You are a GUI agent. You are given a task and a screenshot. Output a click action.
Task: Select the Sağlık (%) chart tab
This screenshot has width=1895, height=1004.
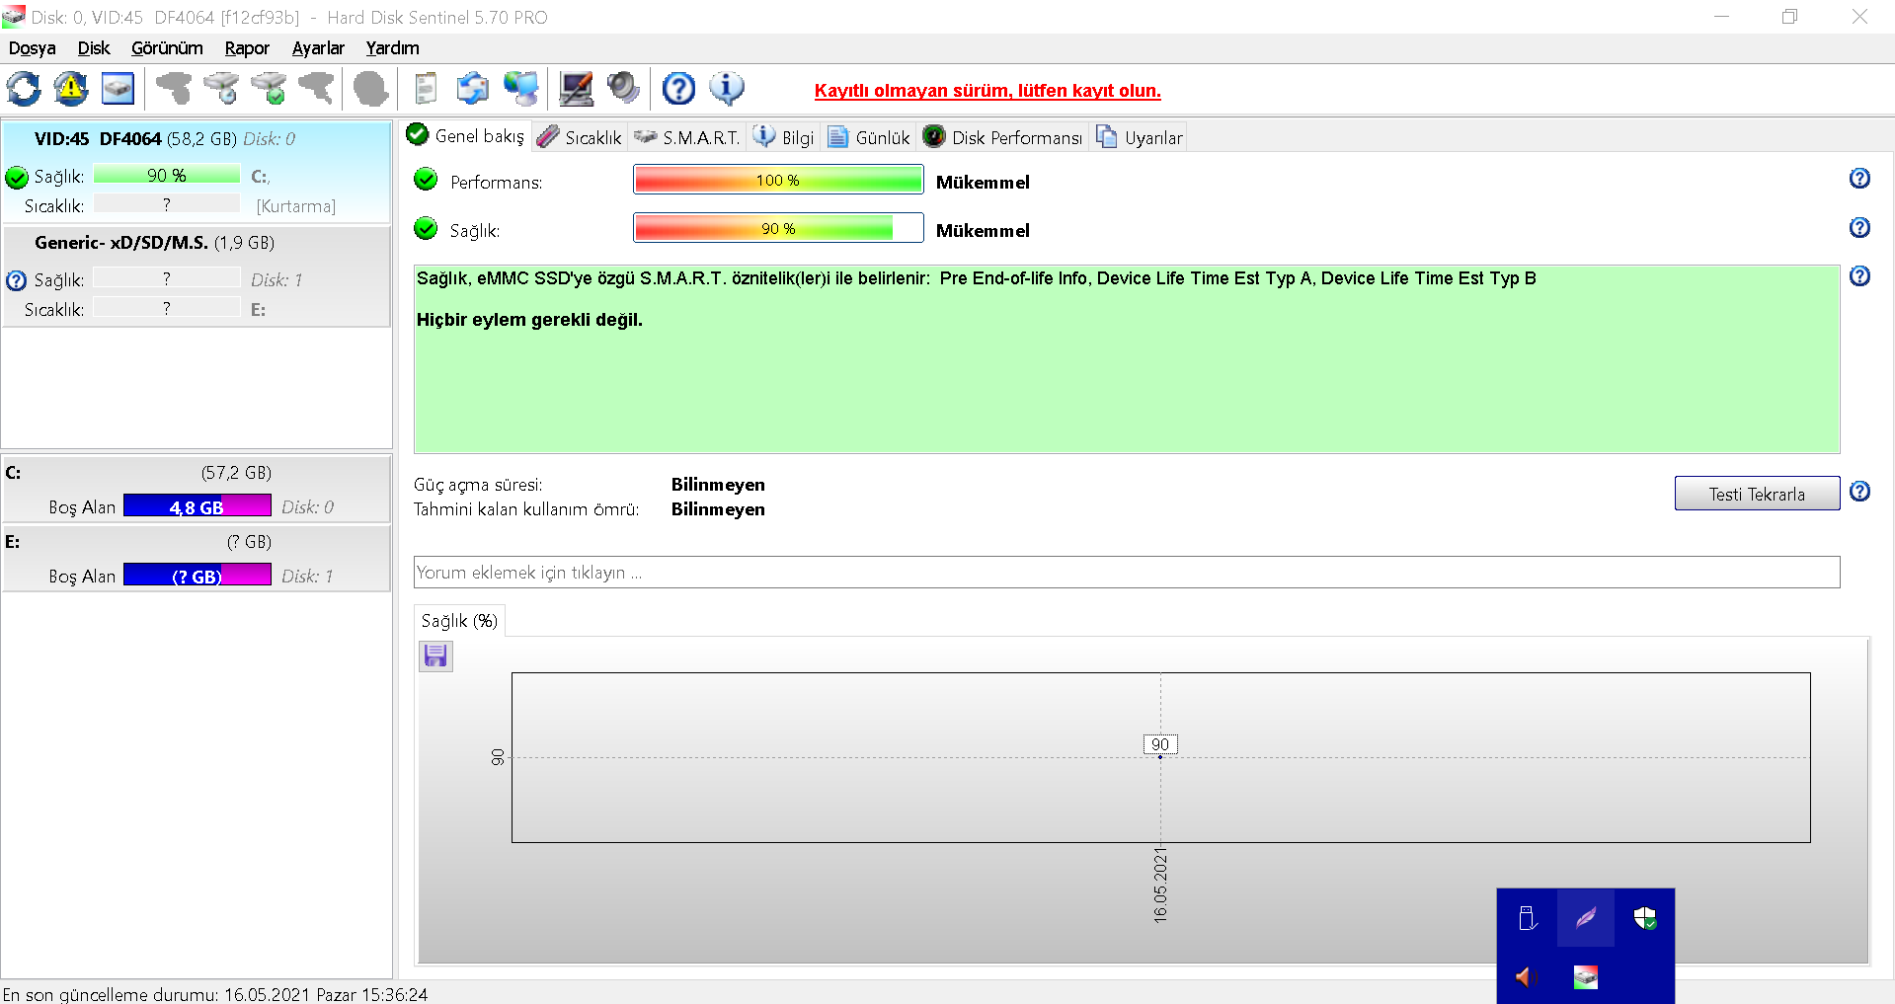coord(459,621)
